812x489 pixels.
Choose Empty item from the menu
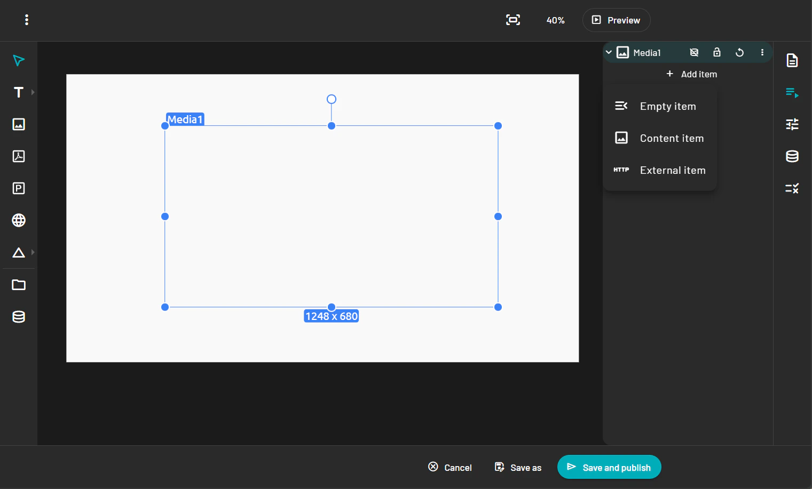(660, 106)
